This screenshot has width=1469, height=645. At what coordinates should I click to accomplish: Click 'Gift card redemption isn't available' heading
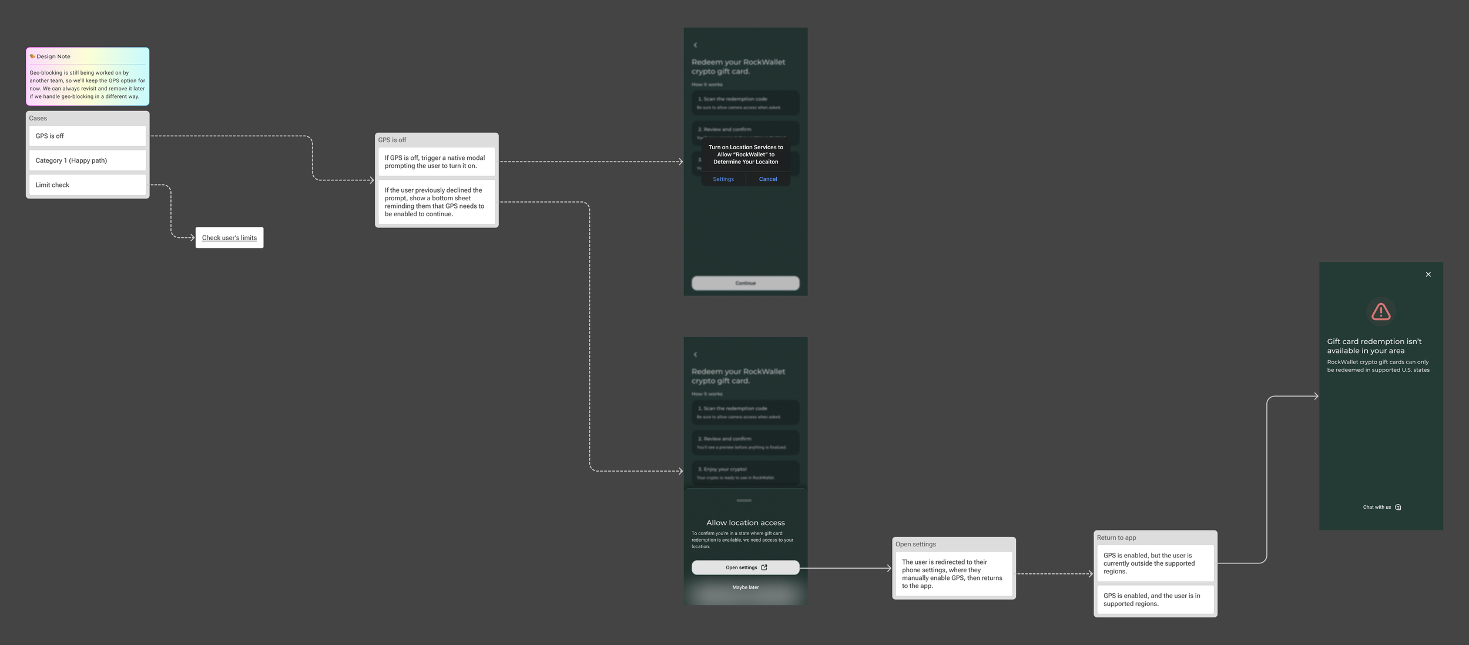pos(1374,346)
